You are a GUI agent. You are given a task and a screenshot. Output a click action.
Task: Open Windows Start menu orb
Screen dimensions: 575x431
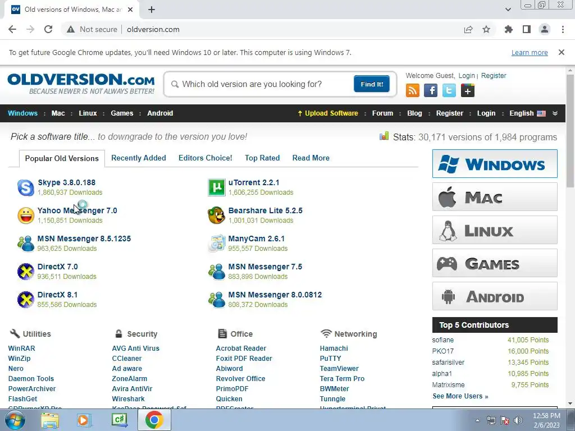click(15, 420)
